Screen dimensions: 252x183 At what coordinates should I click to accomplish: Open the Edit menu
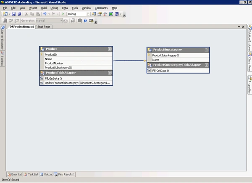pos(13,8)
